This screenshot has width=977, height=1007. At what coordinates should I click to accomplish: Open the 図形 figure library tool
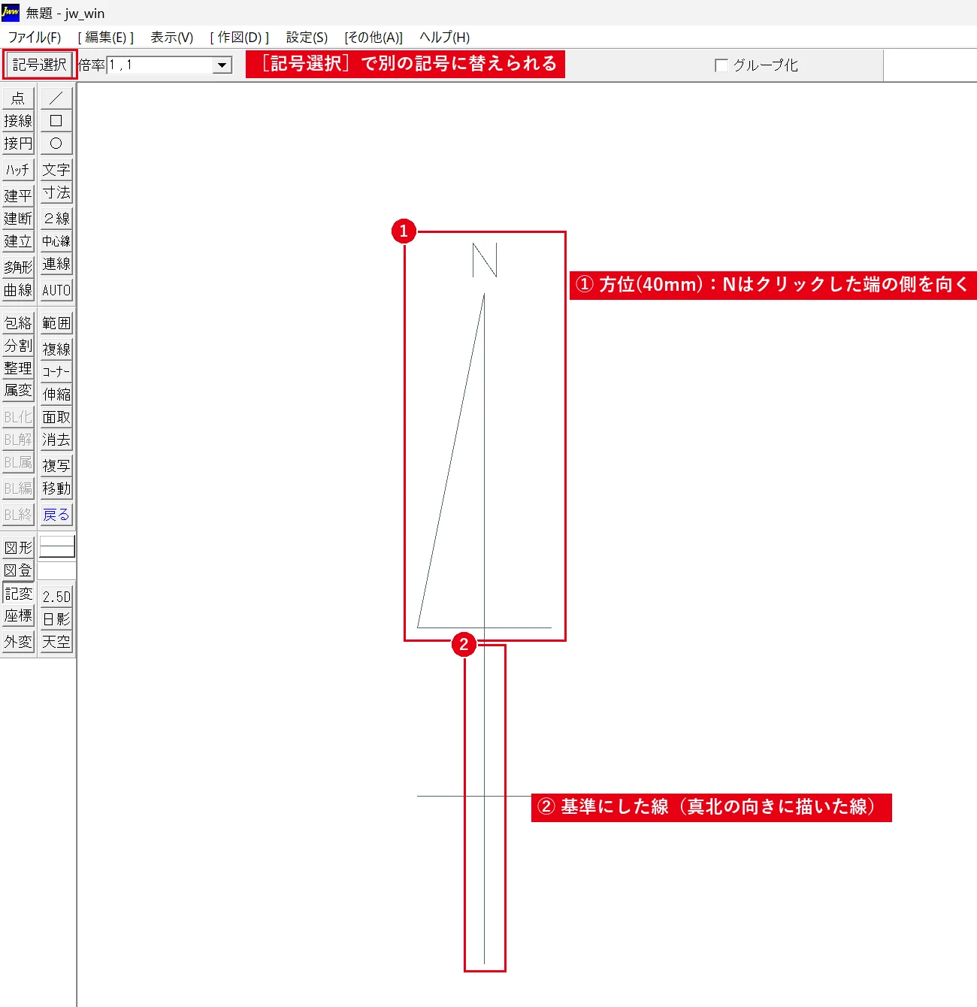18,547
